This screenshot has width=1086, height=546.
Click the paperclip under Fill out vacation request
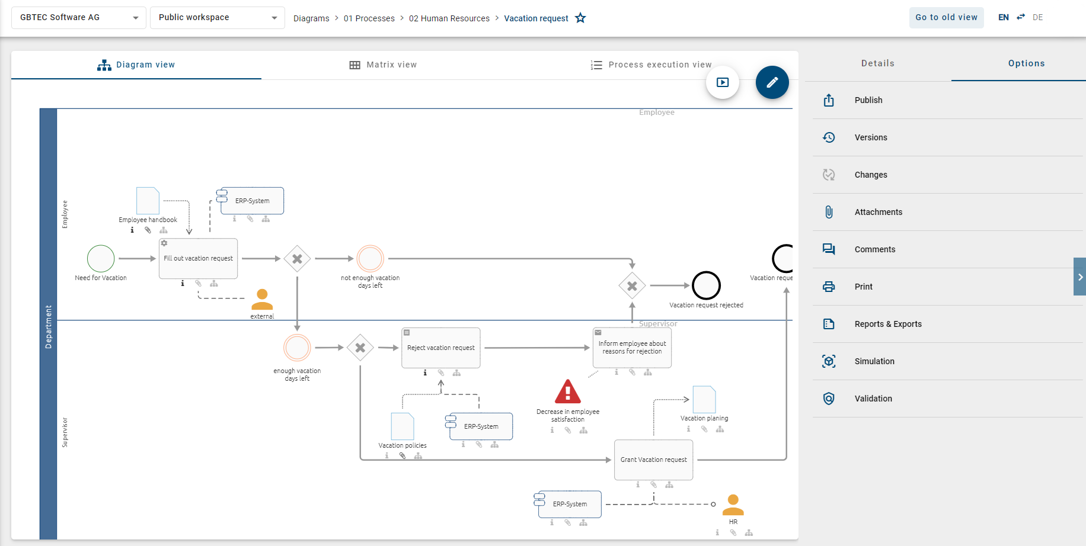tap(197, 284)
